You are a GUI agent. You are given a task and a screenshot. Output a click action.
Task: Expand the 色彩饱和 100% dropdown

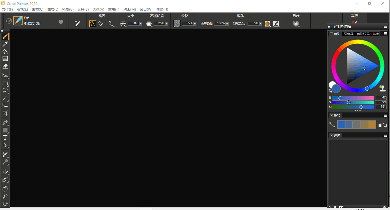point(227,24)
